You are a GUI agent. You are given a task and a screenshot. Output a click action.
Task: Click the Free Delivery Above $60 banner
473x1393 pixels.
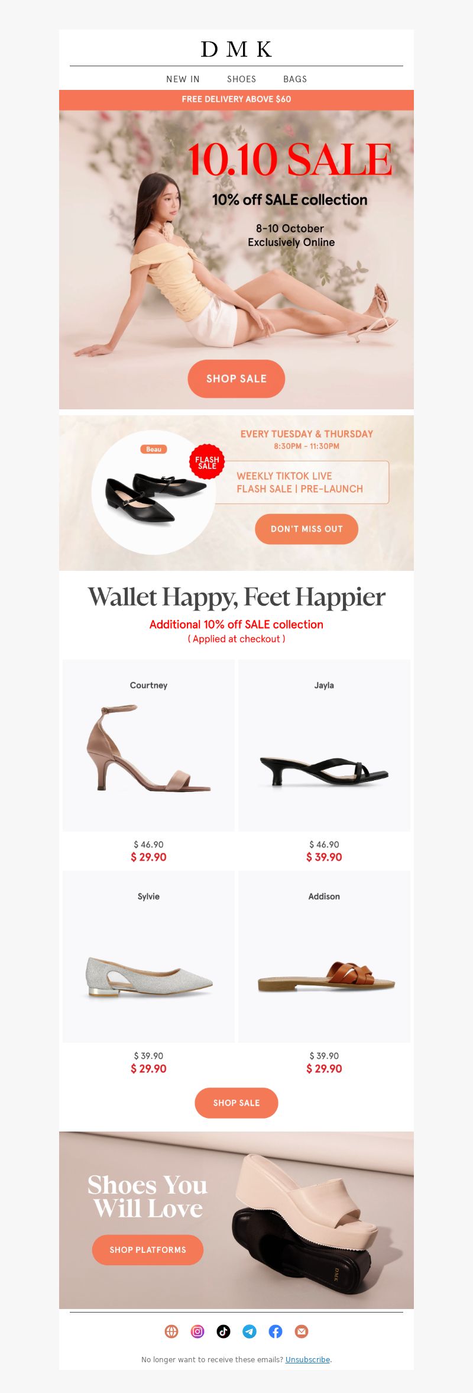click(237, 99)
